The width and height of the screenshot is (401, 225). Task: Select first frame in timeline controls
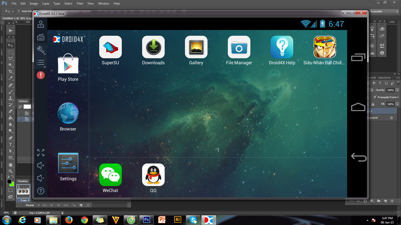44,205
